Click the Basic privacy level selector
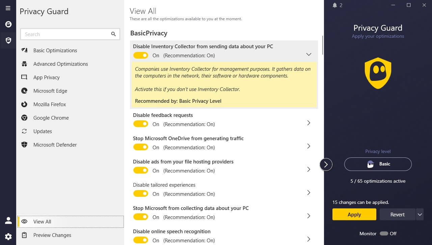Screen dimensions: 432x245 click(378, 164)
